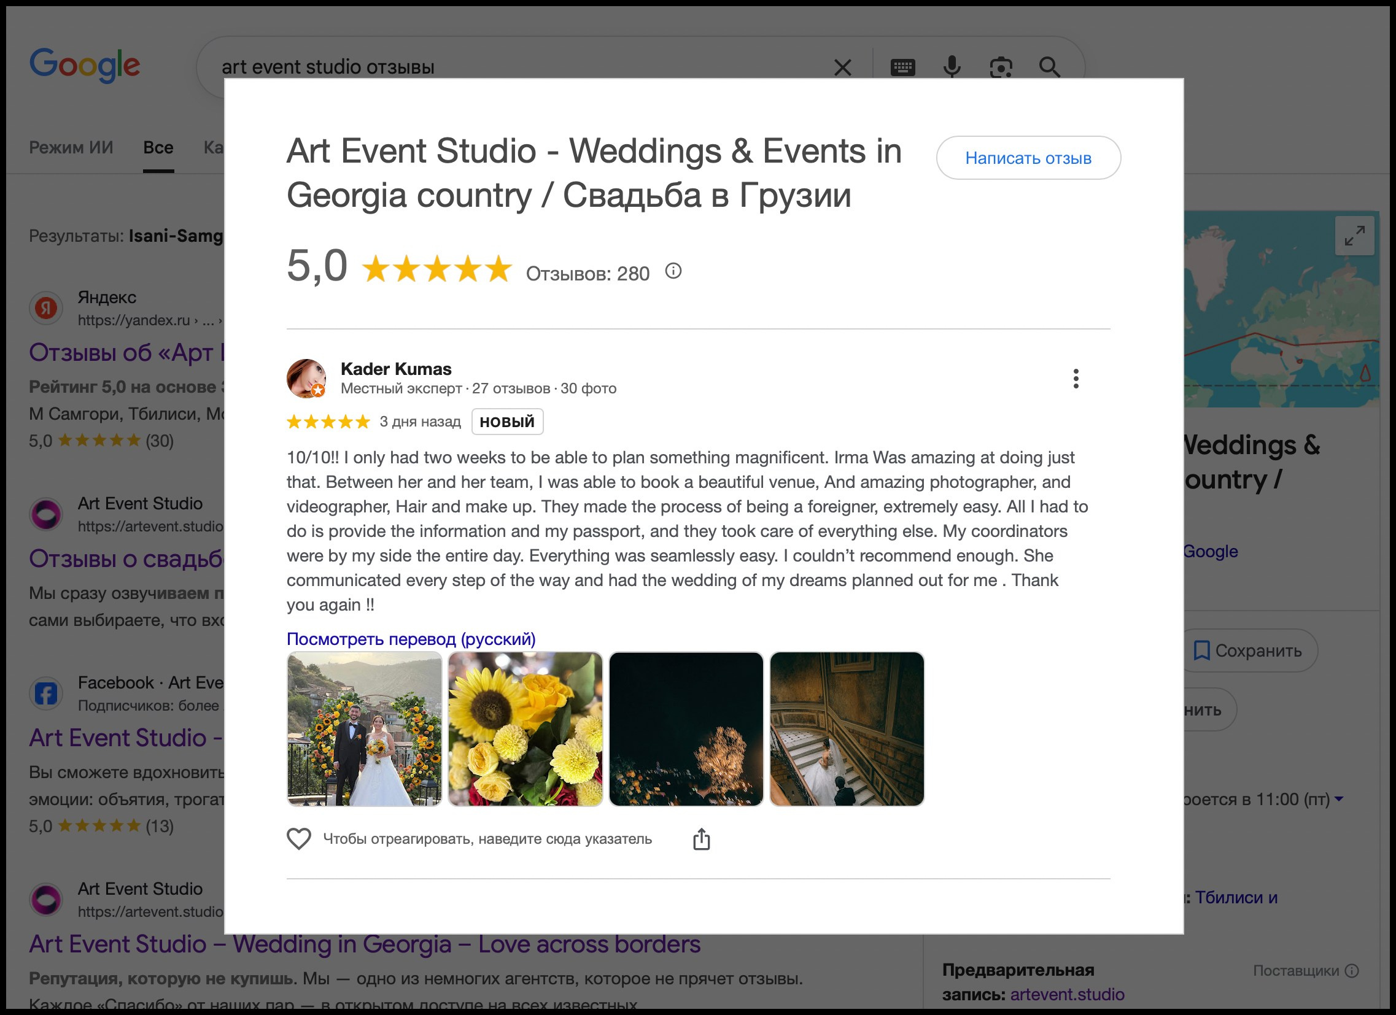Expand opening hours dropdown arrow
The image size is (1396, 1015).
(1339, 799)
